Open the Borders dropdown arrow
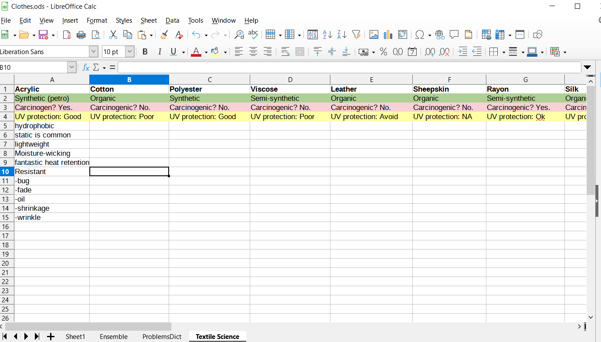Image resolution: width=601 pixels, height=342 pixels. pyautogui.click(x=503, y=52)
